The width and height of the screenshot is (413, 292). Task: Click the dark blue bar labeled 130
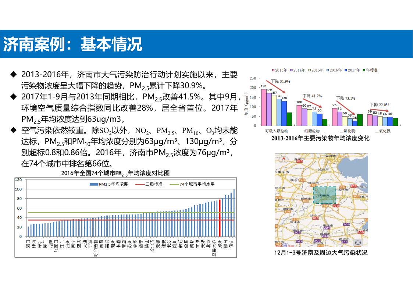click(x=284, y=113)
